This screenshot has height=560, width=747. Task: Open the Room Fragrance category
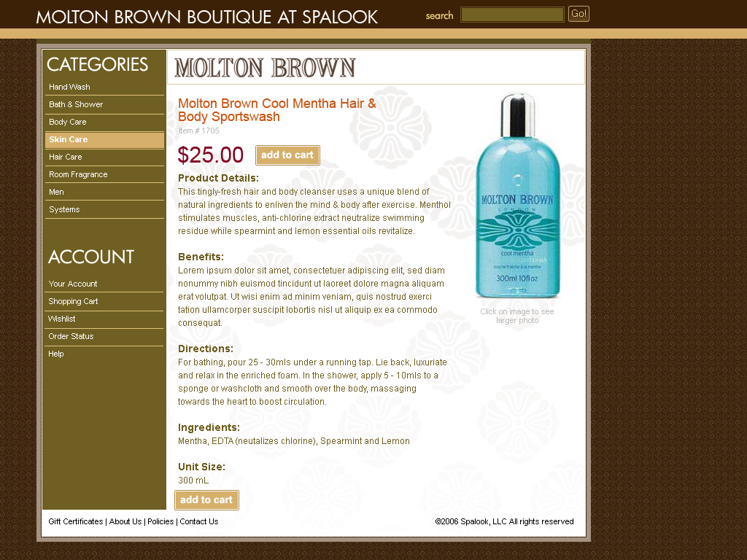coord(78,174)
